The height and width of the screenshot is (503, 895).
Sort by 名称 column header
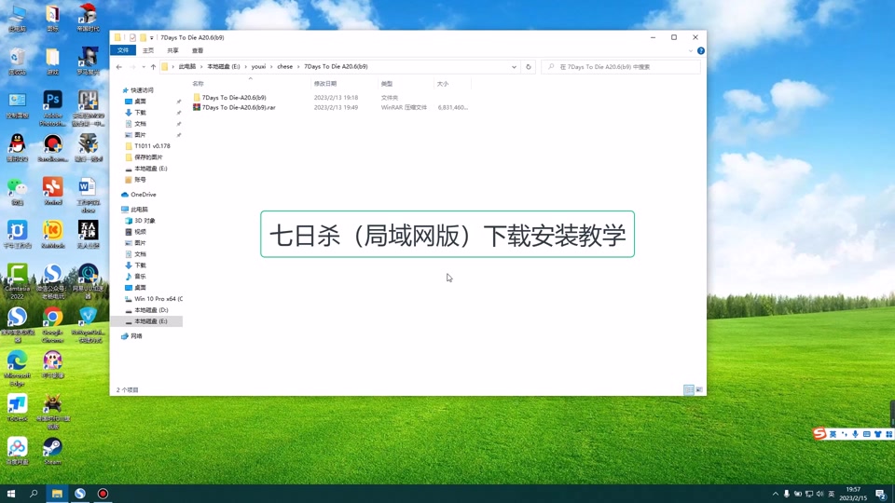[198, 84]
